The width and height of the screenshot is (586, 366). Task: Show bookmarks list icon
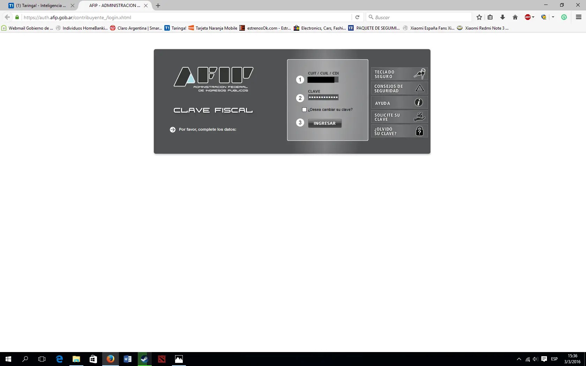(490, 17)
